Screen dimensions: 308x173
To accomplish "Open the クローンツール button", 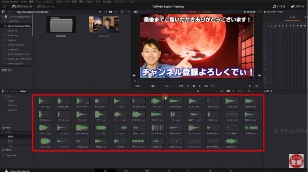I will pyautogui.click(x=46, y=6).
